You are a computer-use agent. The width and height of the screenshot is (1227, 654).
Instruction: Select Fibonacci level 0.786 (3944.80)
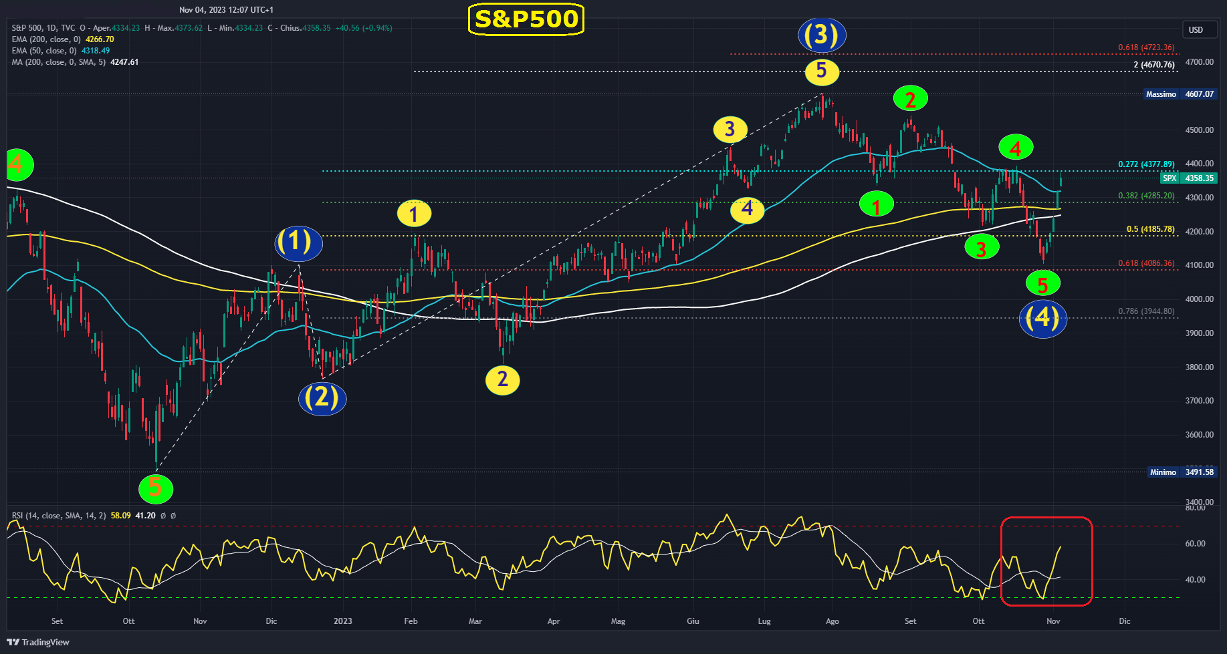pyautogui.click(x=1146, y=311)
